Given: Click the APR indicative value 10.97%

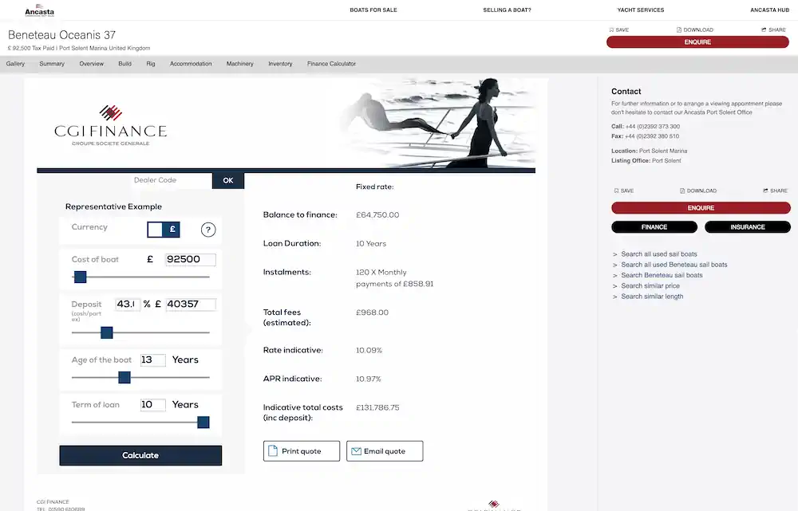Looking at the screenshot, I should (x=369, y=379).
